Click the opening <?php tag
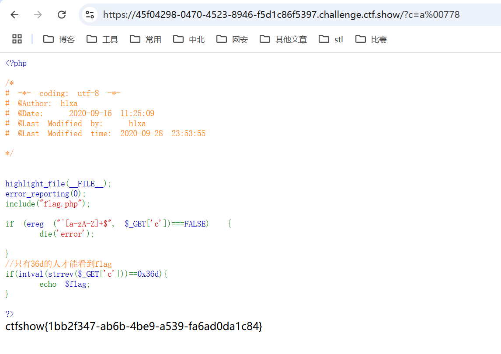This screenshot has height=354, width=501. (x=16, y=63)
